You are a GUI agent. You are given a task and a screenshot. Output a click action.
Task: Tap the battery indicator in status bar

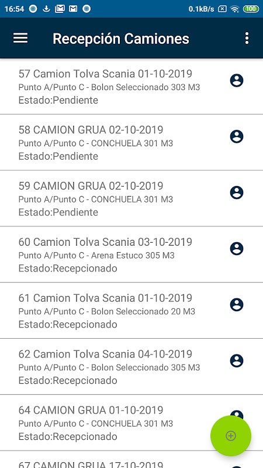pyautogui.click(x=251, y=9)
